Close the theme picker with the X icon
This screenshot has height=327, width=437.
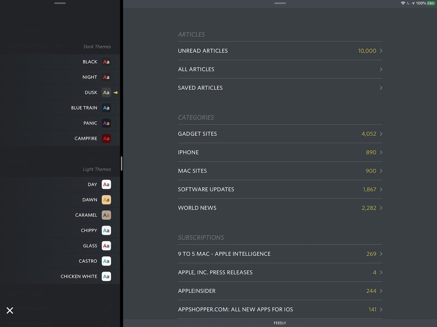tap(10, 310)
